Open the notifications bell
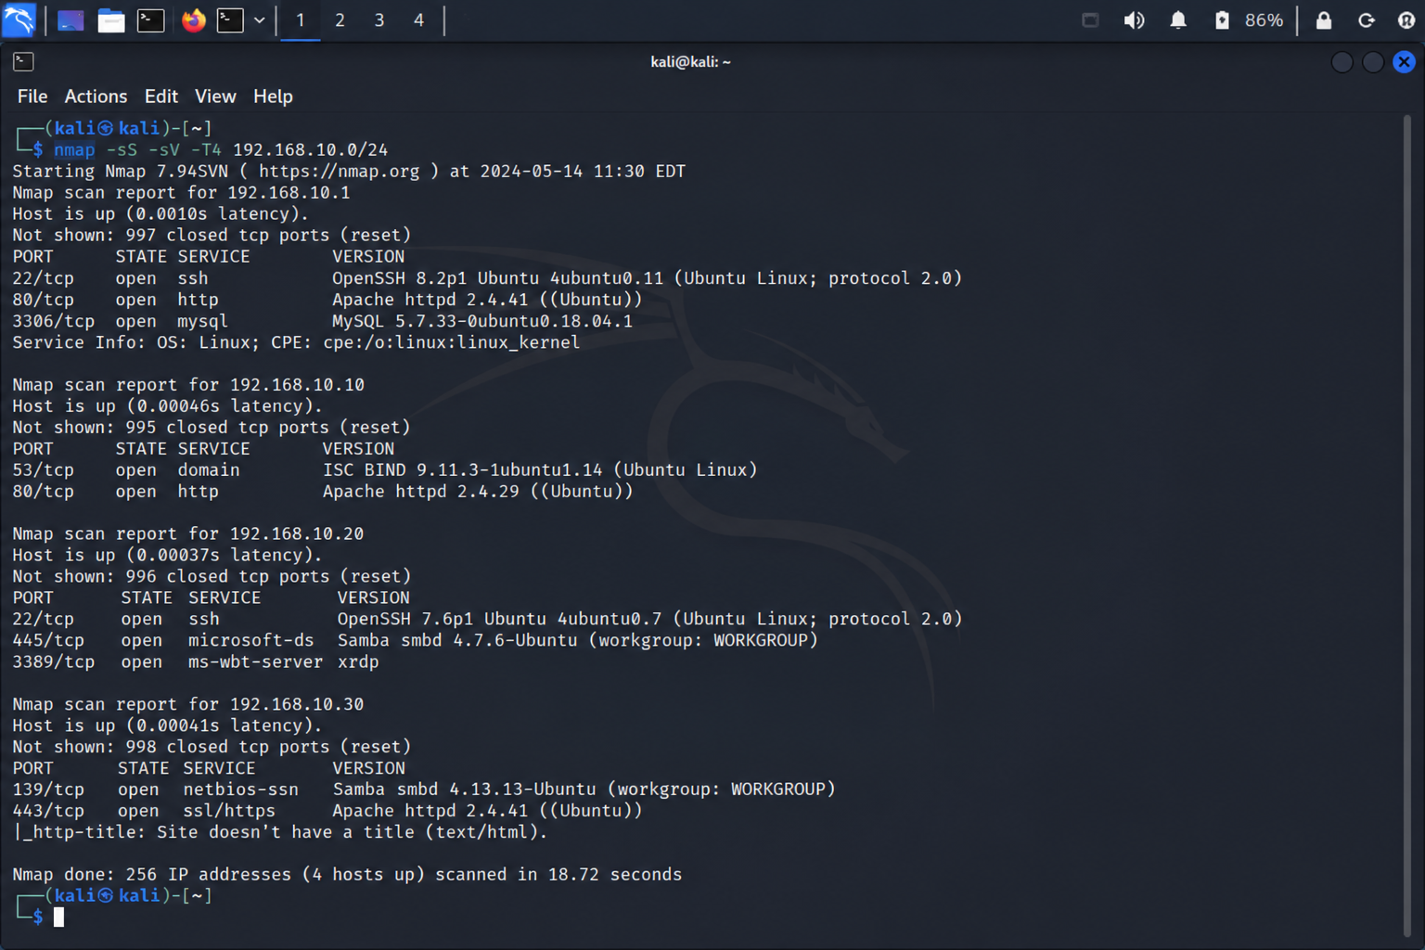Image resolution: width=1425 pixels, height=950 pixels. pos(1178,20)
